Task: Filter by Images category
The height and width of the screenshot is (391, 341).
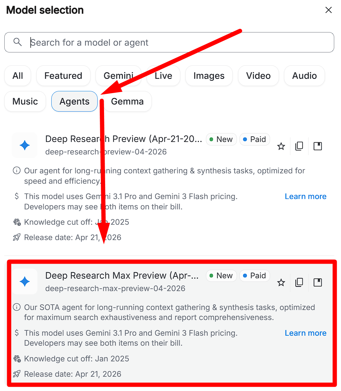Action: (209, 76)
